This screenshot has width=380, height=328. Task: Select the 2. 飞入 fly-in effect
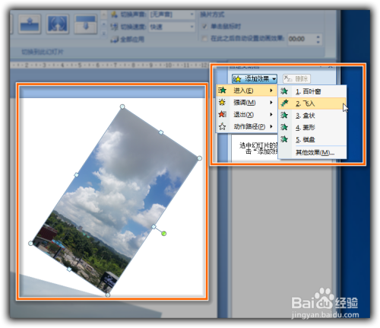(x=312, y=103)
